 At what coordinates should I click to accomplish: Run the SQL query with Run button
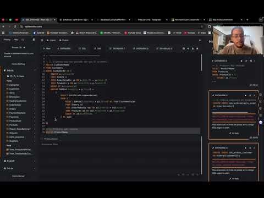pyautogui.click(x=47, y=48)
